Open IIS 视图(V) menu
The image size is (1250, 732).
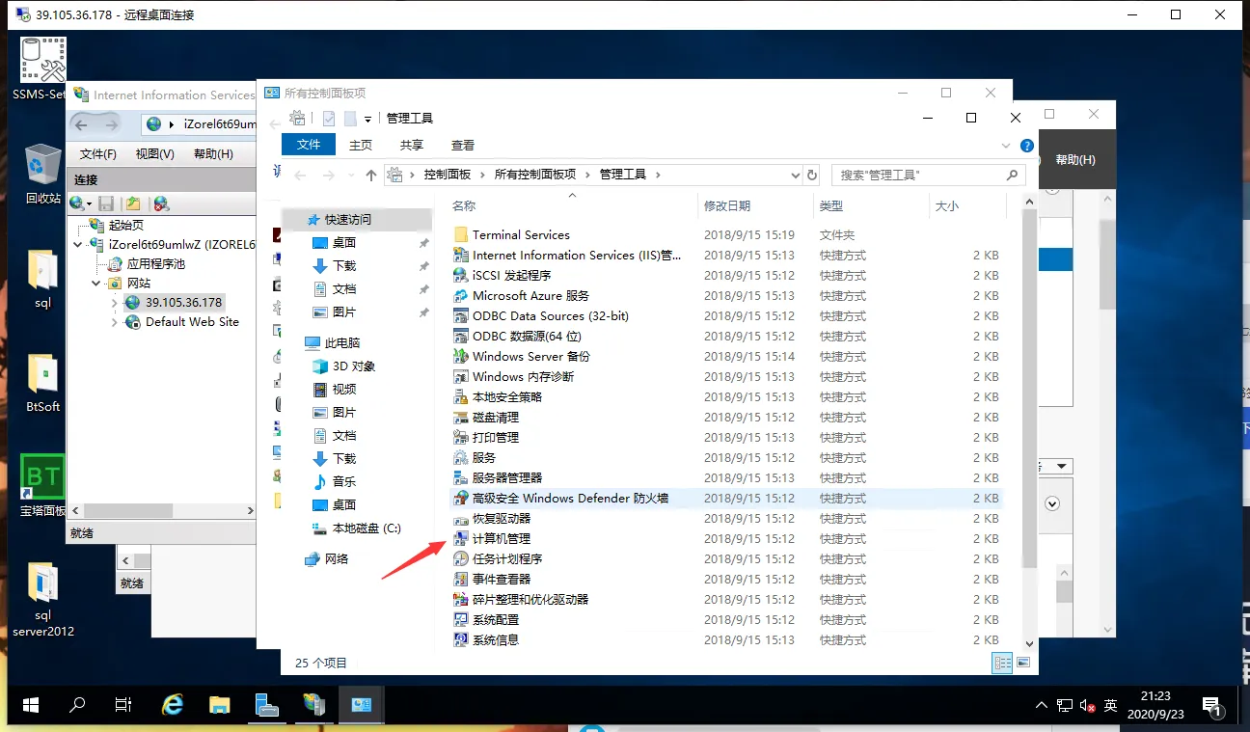pyautogui.click(x=154, y=154)
